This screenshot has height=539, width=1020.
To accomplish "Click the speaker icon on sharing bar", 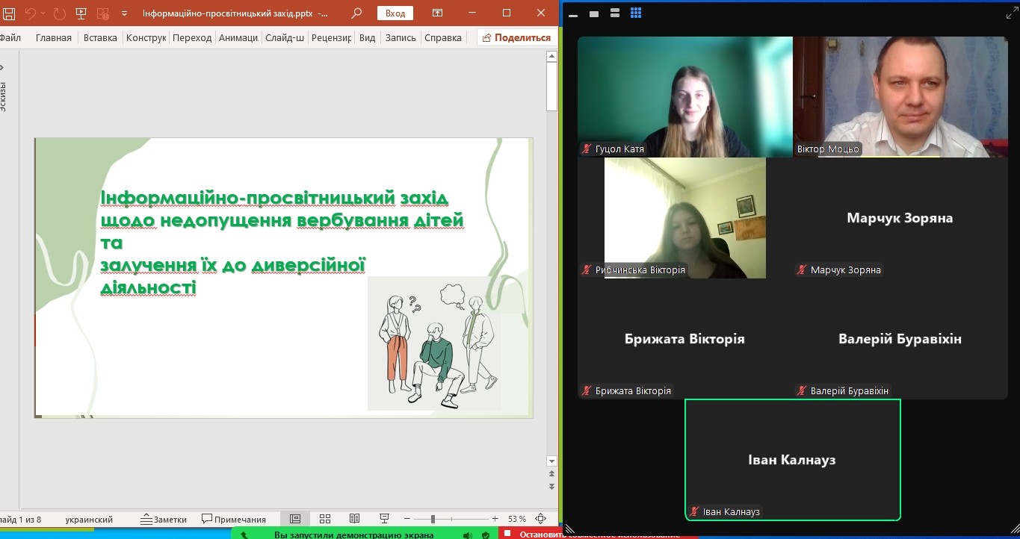I will click(468, 535).
